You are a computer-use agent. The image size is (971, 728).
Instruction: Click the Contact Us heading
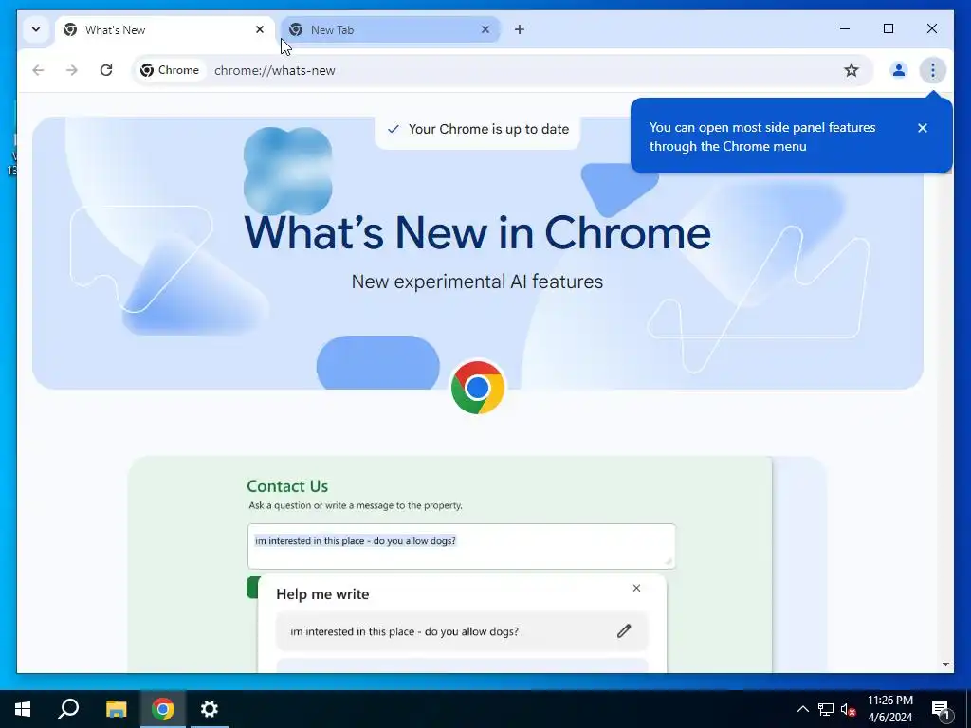point(287,486)
